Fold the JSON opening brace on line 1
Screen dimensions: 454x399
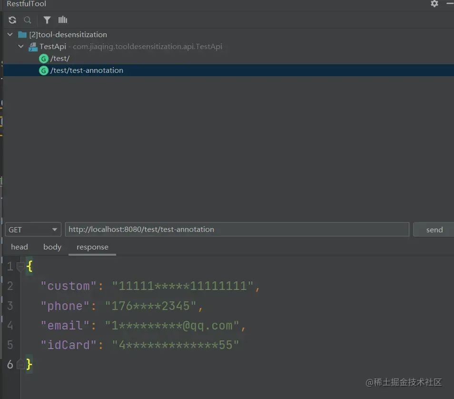(20, 266)
